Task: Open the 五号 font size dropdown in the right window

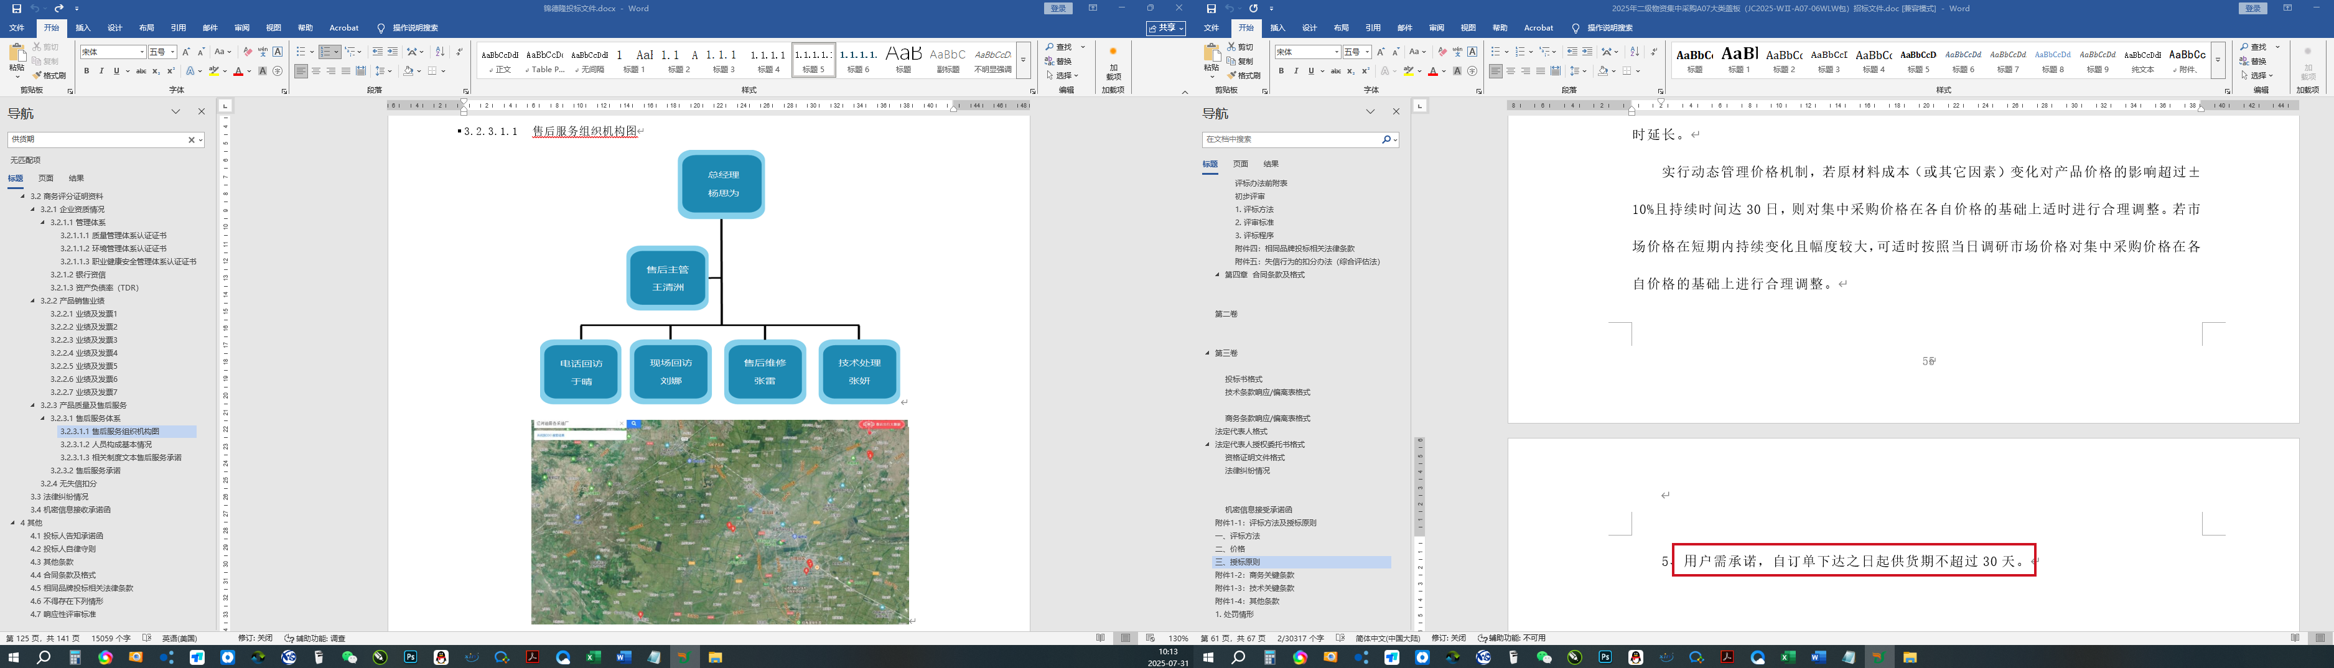Action: 1368,52
